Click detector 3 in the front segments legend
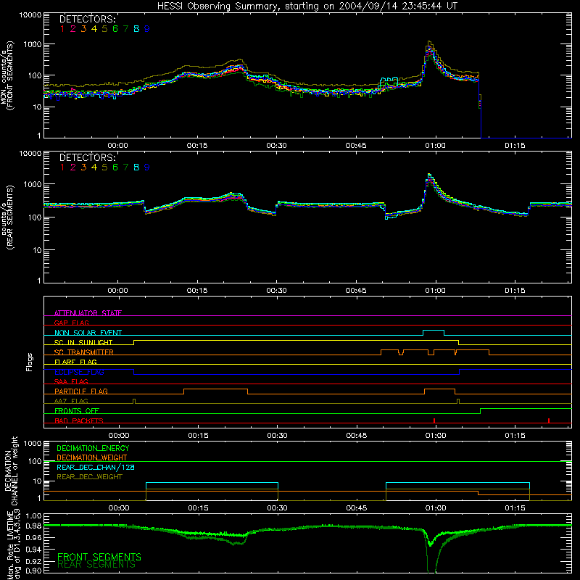The width and height of the screenshot is (580, 580). pyautogui.click(x=83, y=29)
